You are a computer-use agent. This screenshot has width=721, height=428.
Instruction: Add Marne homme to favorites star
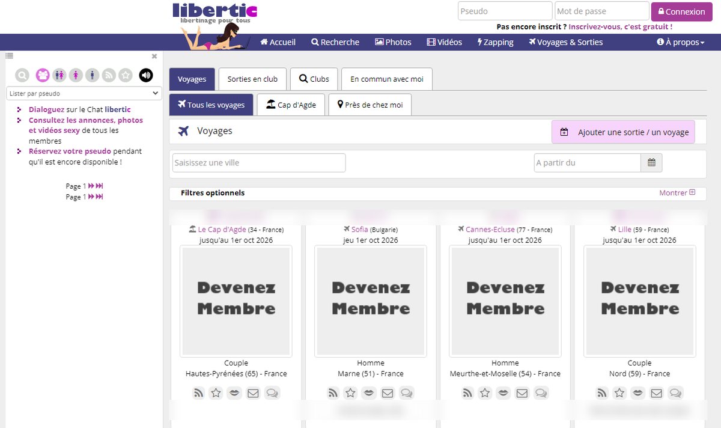[350, 393]
